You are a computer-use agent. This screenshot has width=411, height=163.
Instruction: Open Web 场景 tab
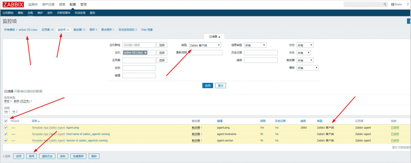[147, 30]
